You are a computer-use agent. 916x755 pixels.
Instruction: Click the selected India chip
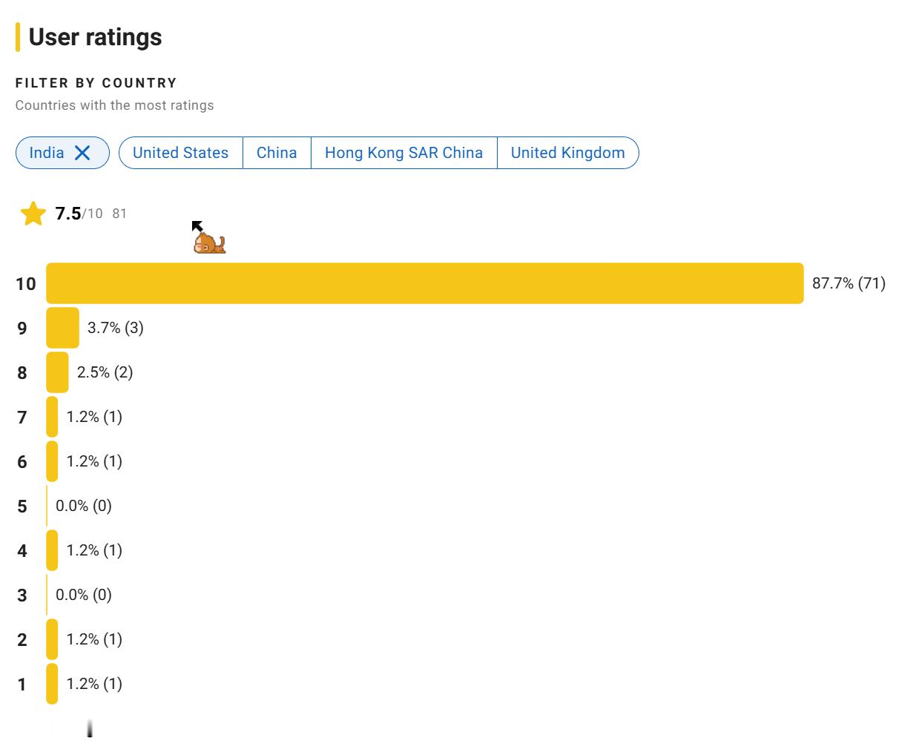point(62,153)
